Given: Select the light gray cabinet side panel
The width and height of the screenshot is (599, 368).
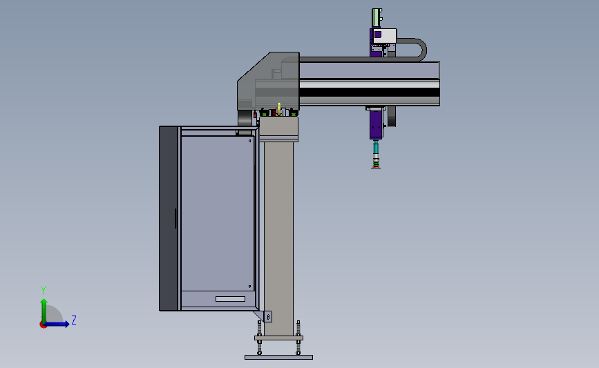Looking at the screenshot, I should tap(218, 213).
